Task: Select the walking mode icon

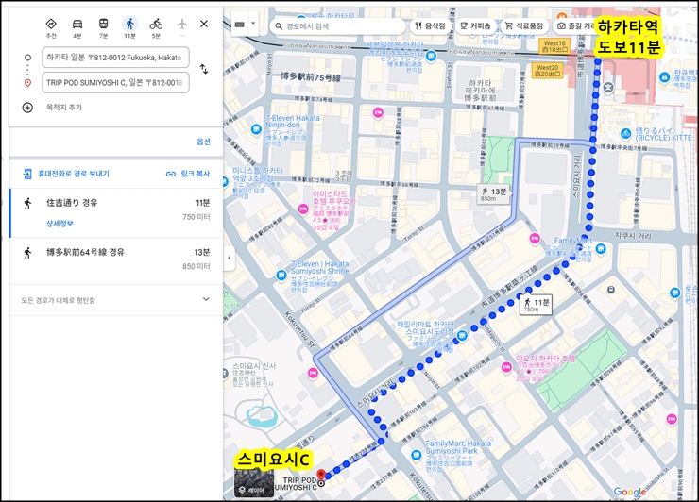Action: [129, 24]
